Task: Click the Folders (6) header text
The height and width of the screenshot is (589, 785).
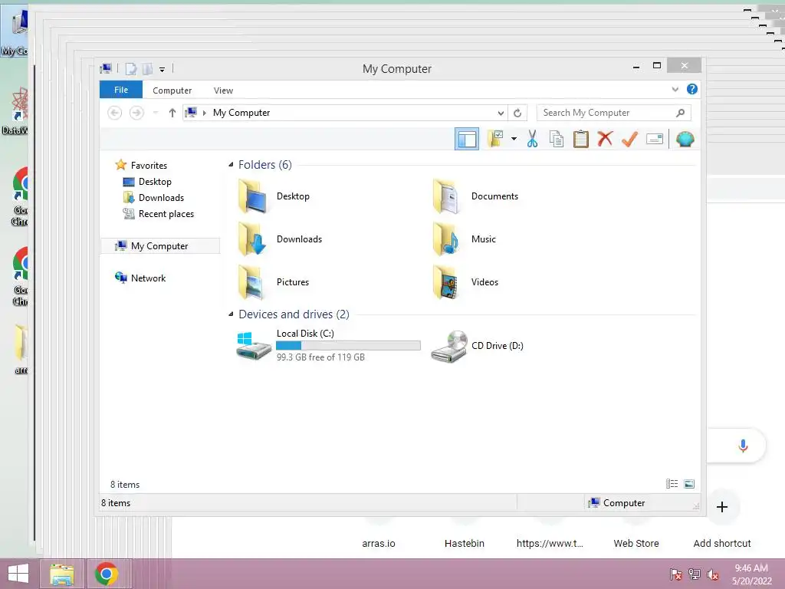Action: tap(264, 165)
